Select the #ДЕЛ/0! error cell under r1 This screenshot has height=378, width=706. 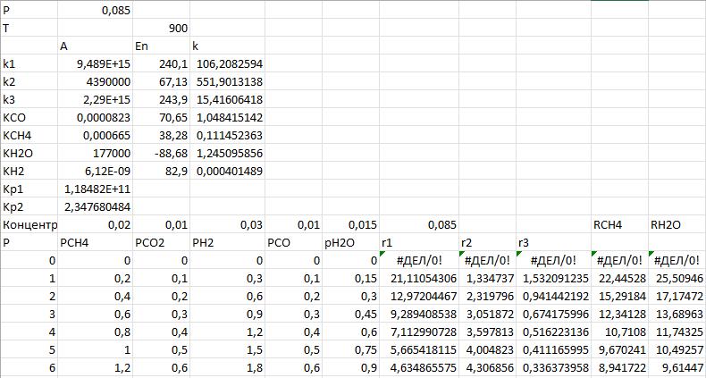418,260
